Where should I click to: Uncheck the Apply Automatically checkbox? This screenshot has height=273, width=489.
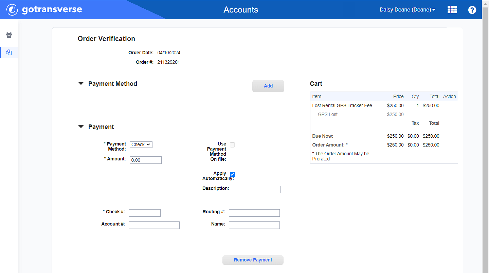point(232,174)
